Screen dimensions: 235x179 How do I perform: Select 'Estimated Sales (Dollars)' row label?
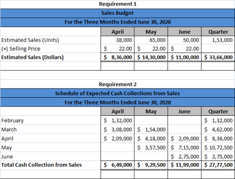(x=32, y=57)
